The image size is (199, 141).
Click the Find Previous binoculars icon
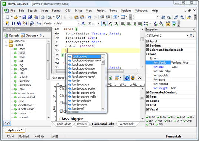tap(176, 17)
